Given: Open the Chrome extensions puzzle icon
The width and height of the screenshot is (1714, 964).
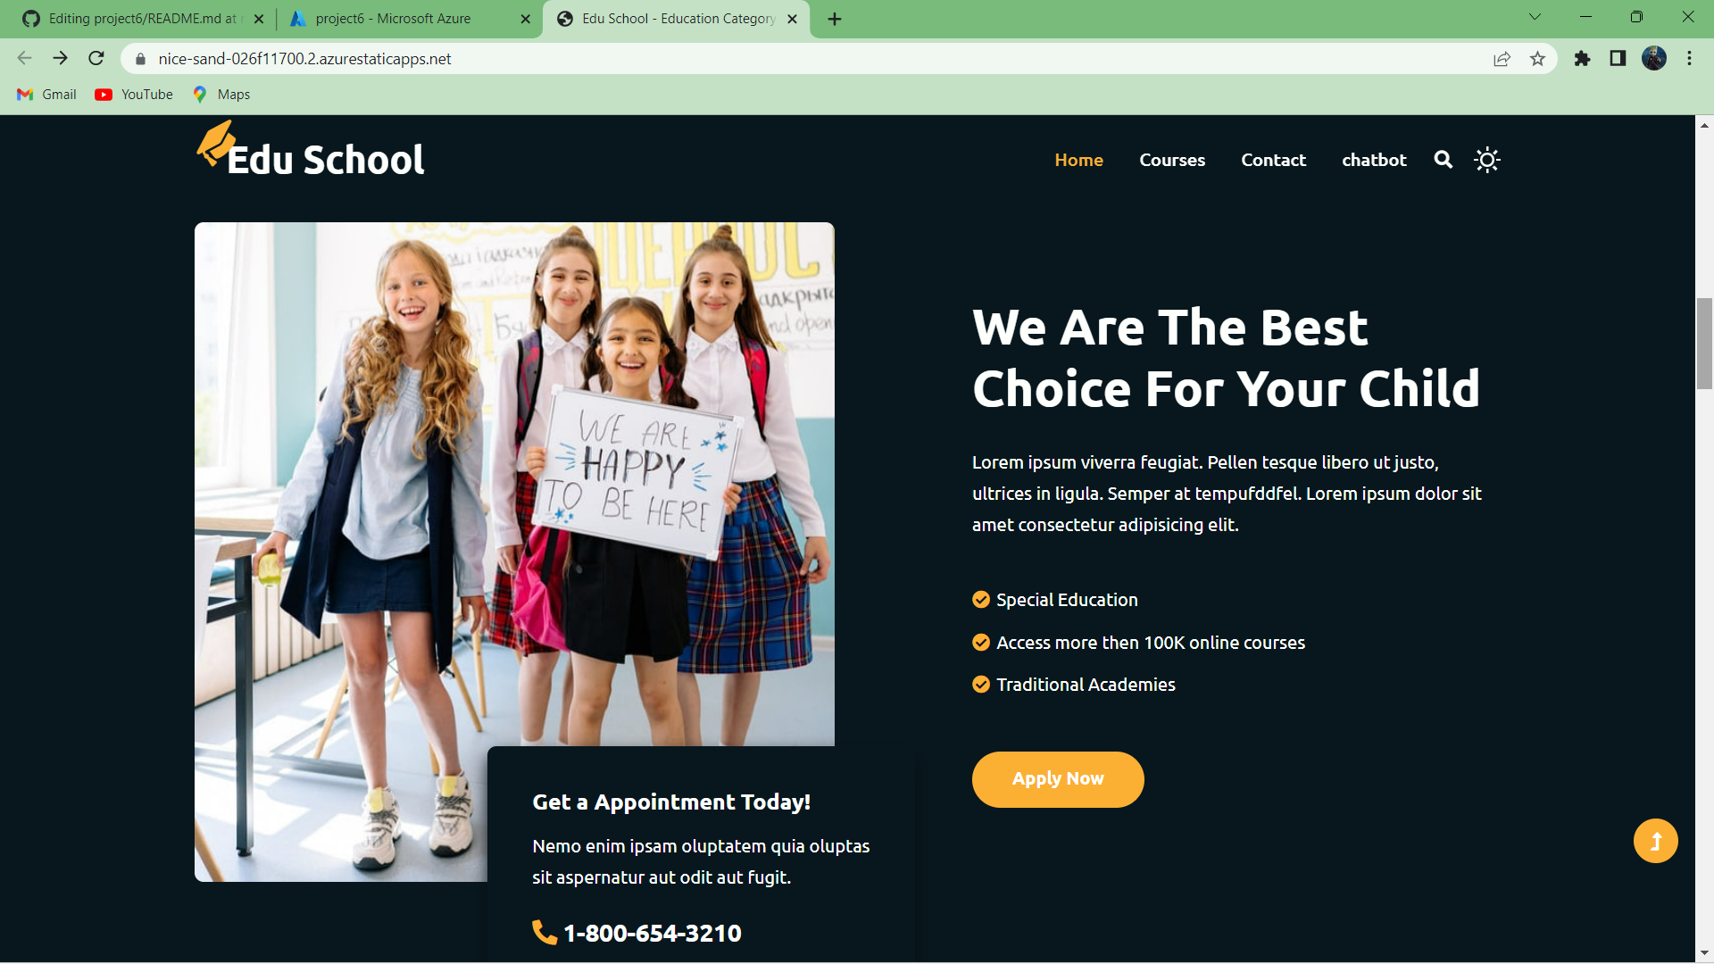Looking at the screenshot, I should (1582, 59).
